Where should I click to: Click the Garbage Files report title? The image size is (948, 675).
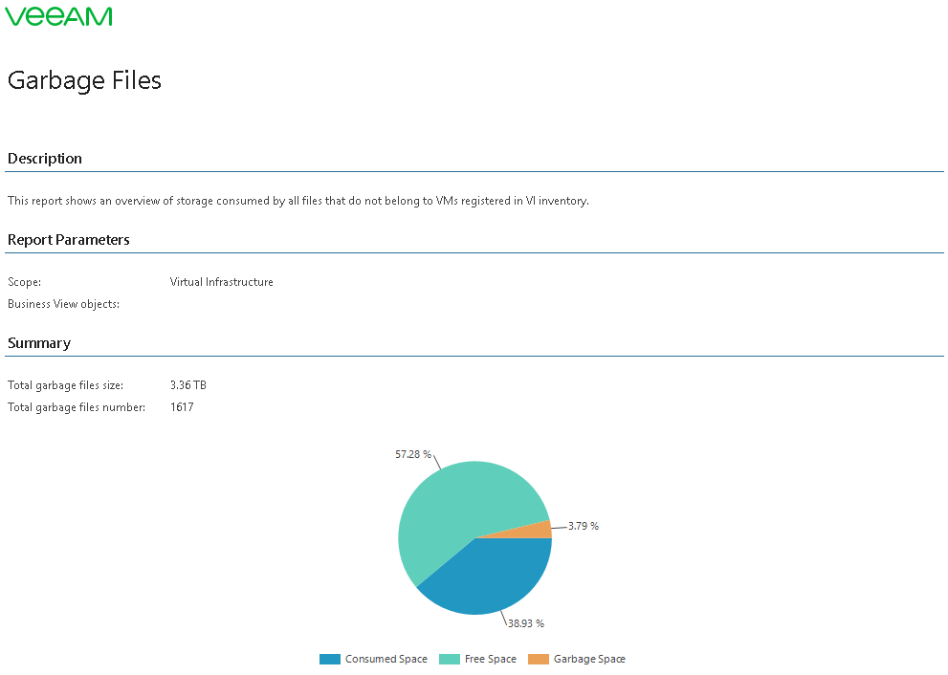click(x=84, y=80)
